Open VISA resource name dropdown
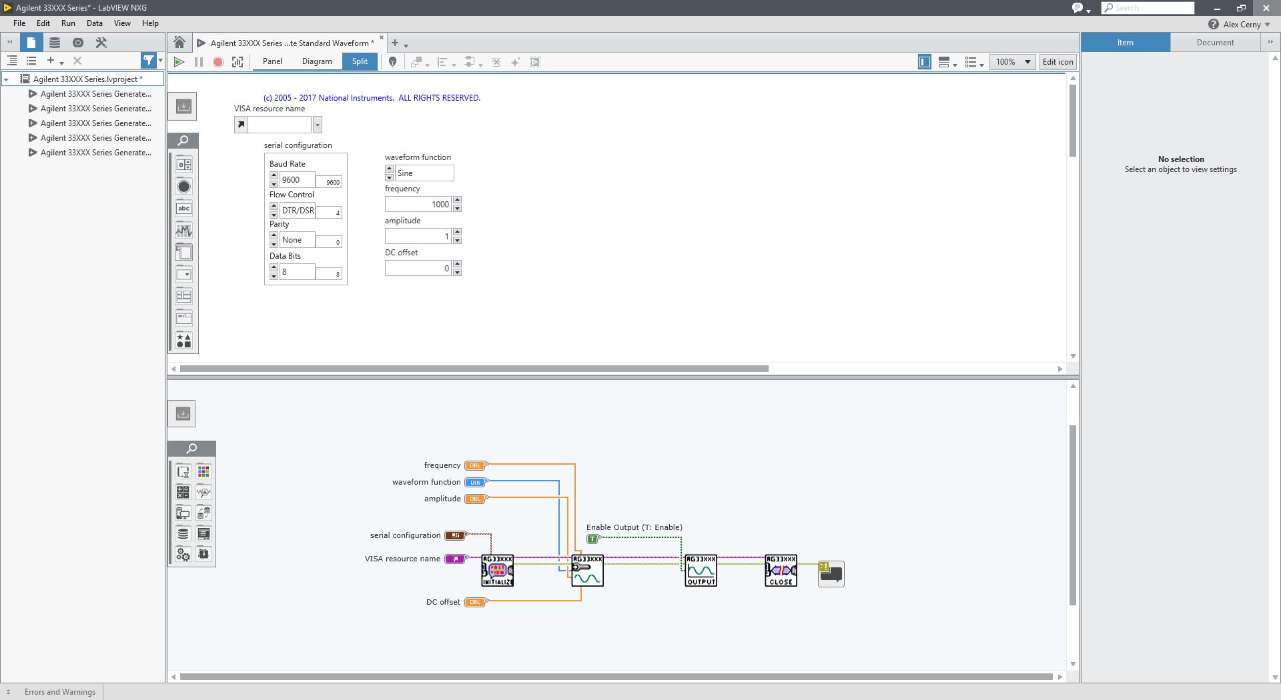Screen dimensions: 1281x700 pos(318,125)
